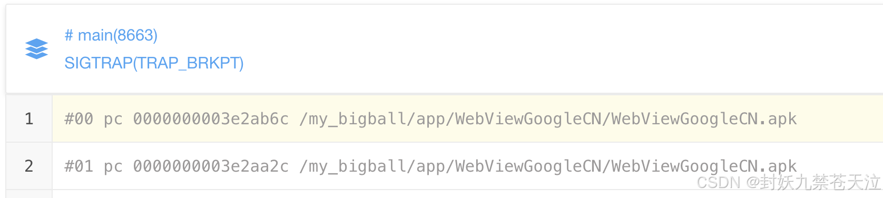This screenshot has width=883, height=198.
Task: Click the pc label in frame #00
Action: click(113, 120)
